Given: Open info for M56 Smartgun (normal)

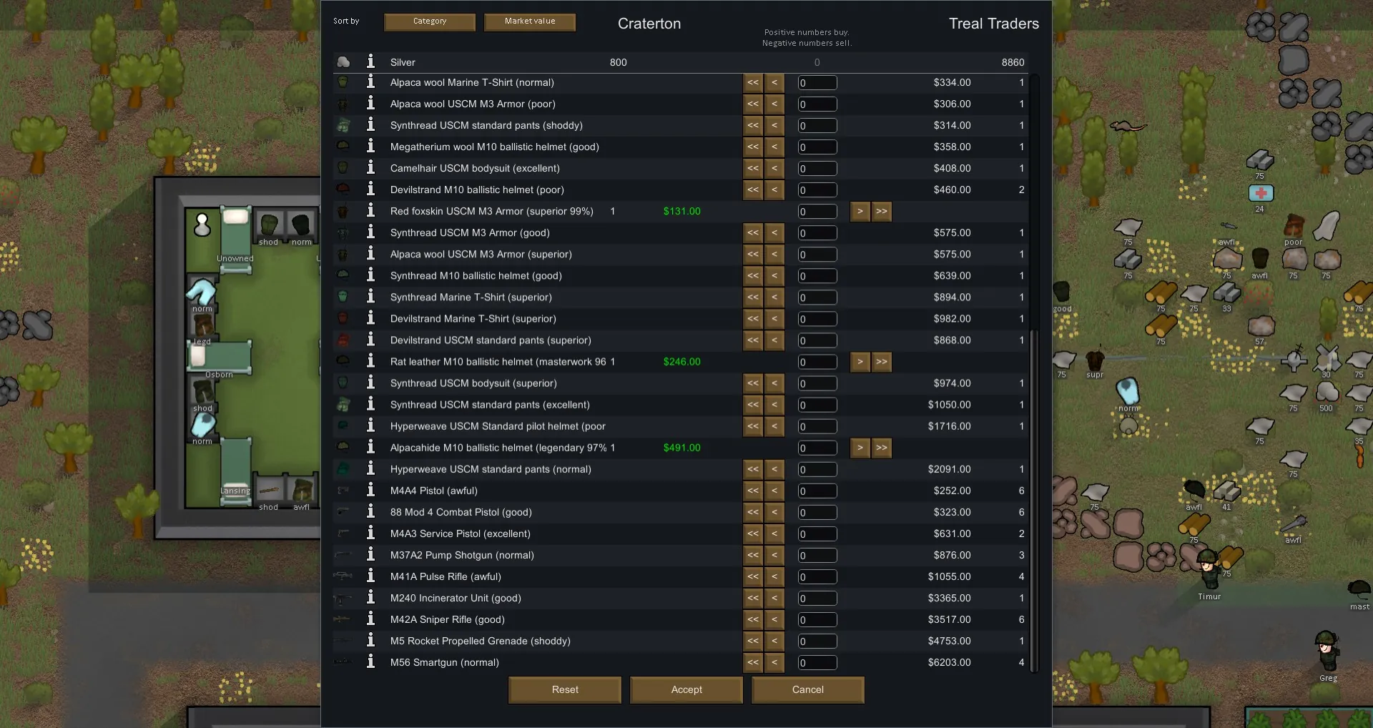Looking at the screenshot, I should click(x=370, y=662).
